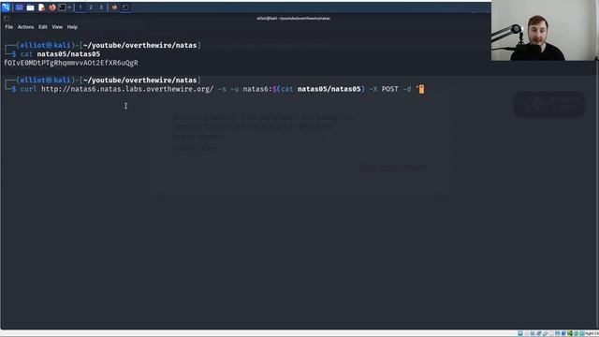599x337 pixels.
Task: Click the terminal icon in the title bar
Action: [x=7, y=18]
